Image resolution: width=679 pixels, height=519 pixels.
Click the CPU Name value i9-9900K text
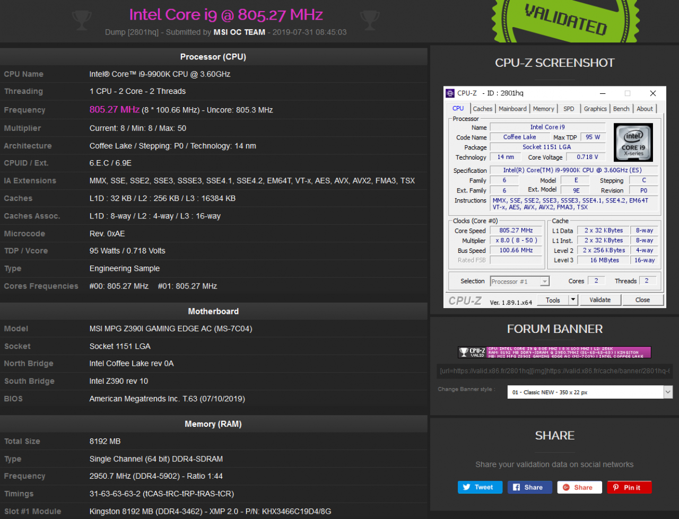160,74
